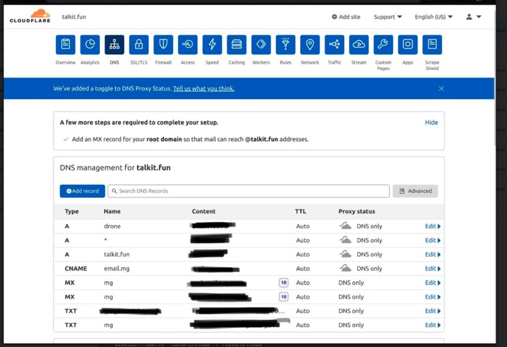Viewport: 507px width, 347px height.
Task: Open the Speed lightning bolt icon
Action: click(x=212, y=45)
